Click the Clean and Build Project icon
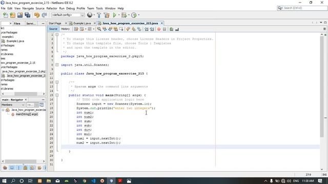Image resolution: width=328 pixels, height=184 pixels. tap(107, 15)
